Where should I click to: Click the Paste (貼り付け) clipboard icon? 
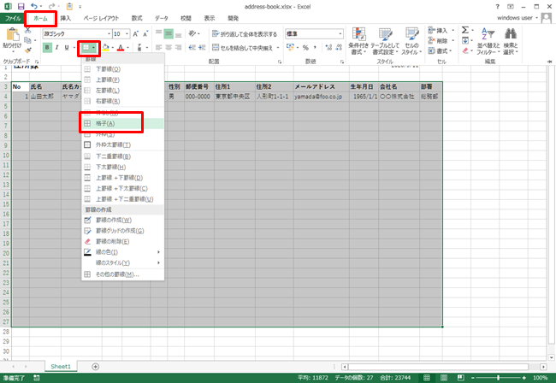pos(14,36)
